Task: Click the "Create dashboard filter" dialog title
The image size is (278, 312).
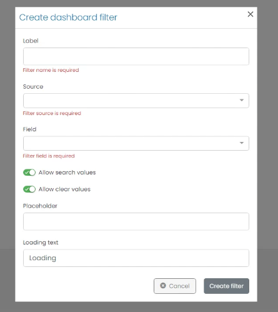Action: coord(68,18)
